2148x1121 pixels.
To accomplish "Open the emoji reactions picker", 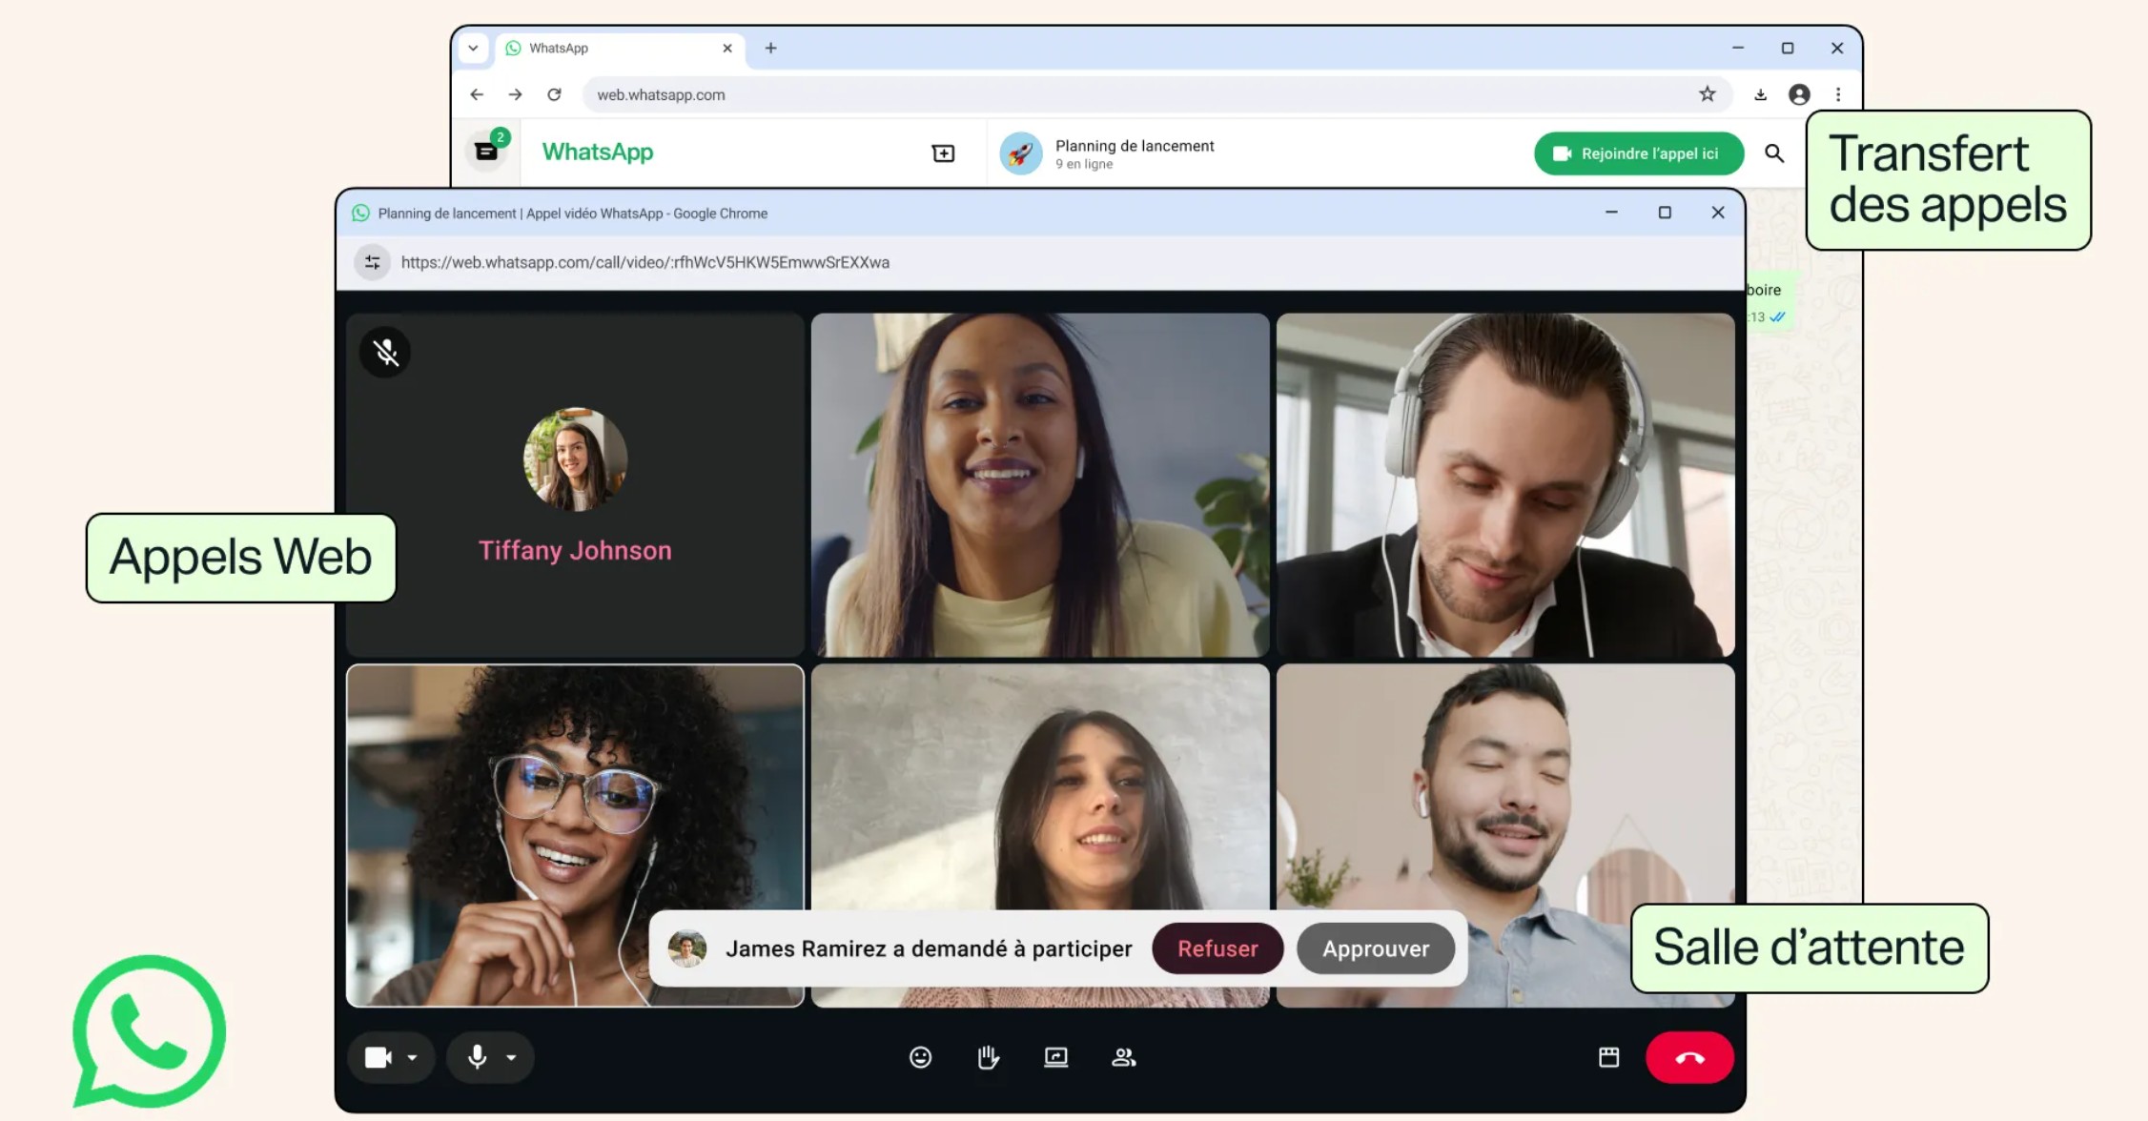I will click(920, 1057).
